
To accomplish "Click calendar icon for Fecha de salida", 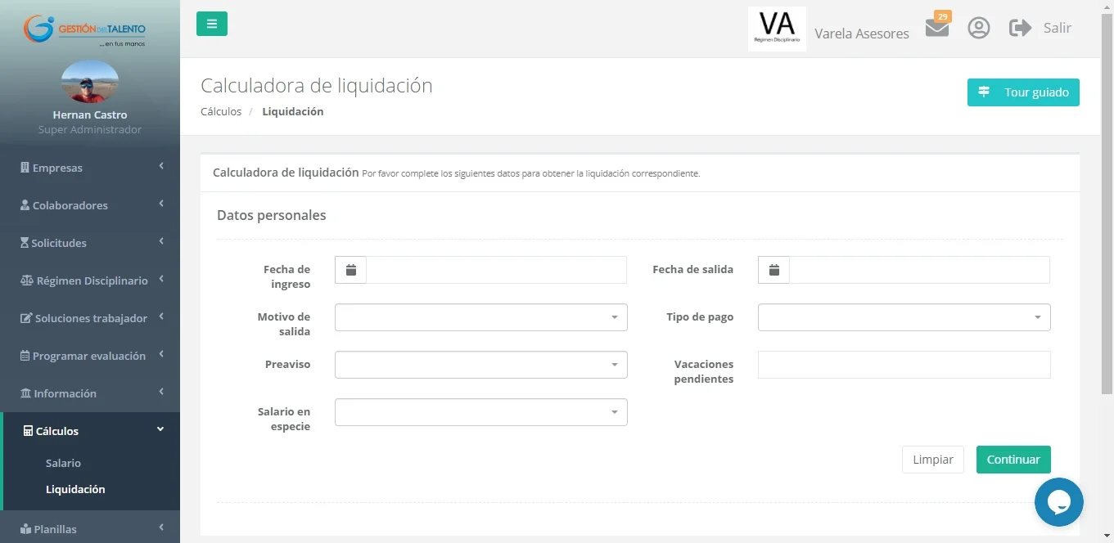I will pyautogui.click(x=773, y=270).
